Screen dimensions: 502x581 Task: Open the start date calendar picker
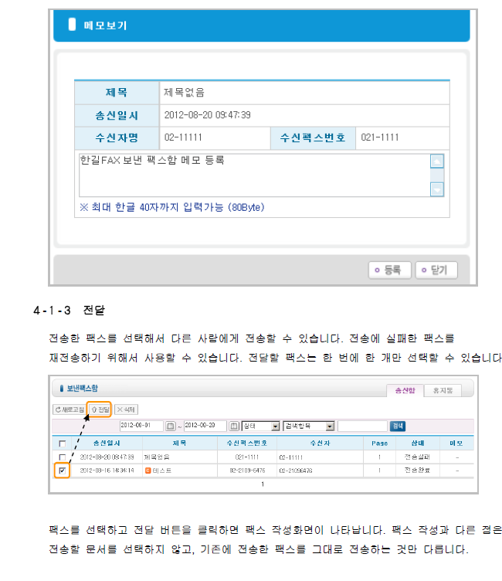[x=170, y=426]
